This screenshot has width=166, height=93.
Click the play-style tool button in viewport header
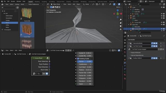pyautogui.click(x=48, y=7)
